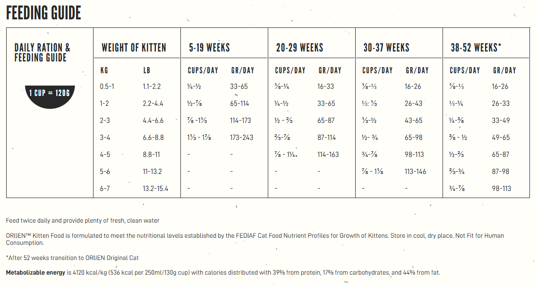Image resolution: width=537 pixels, height=286 pixels.
Task: Select the "114-163" grams per day value
Action: click(x=328, y=155)
